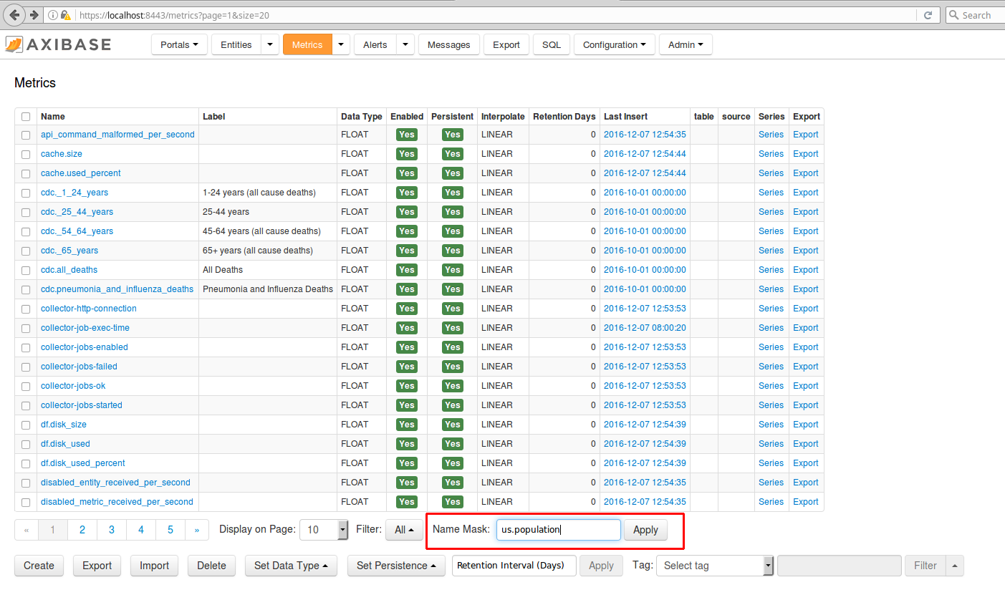Click the insecure connection padlock icon
Image resolution: width=1005 pixels, height=600 pixels.
point(65,15)
